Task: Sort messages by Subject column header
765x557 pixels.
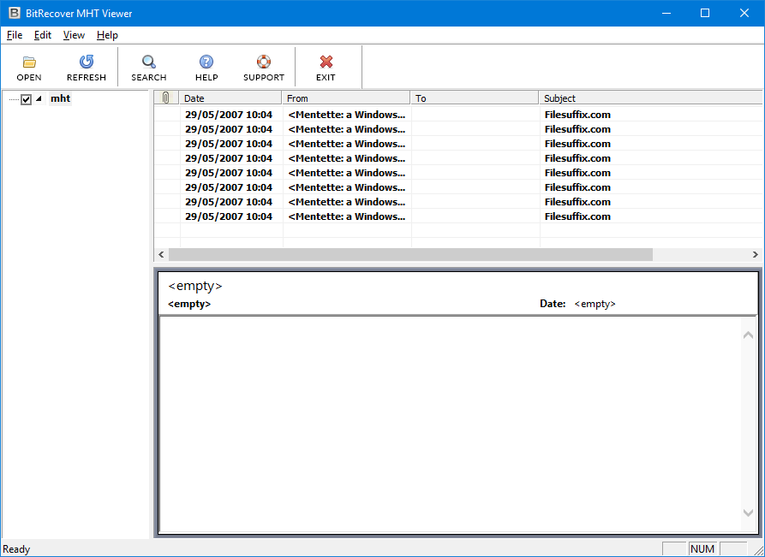Action: coord(651,98)
